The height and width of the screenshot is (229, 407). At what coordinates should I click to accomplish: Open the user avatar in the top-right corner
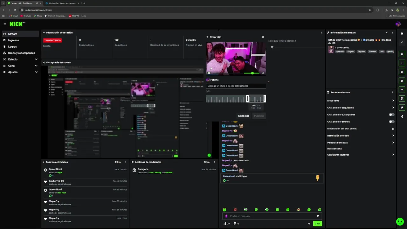pyautogui.click(x=398, y=24)
